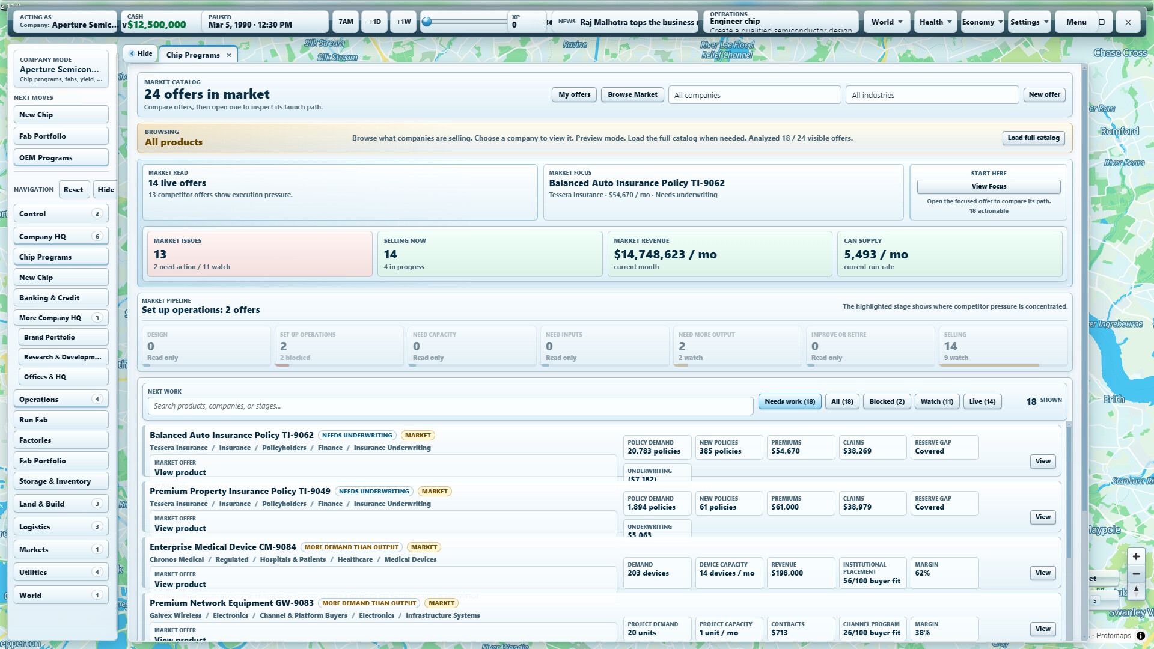Open the All companies filter
The image size is (1154, 649).
[754, 95]
